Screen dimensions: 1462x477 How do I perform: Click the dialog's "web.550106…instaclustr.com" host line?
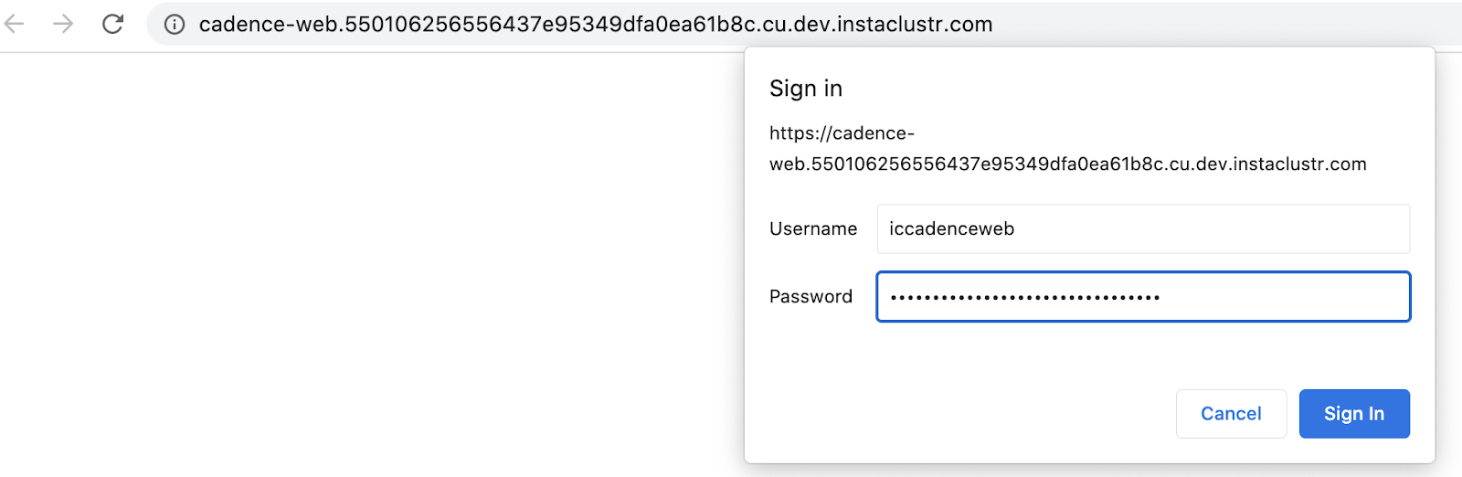(x=1067, y=164)
